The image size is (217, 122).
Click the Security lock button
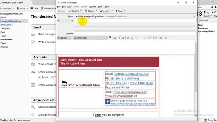[x=104, y=11]
